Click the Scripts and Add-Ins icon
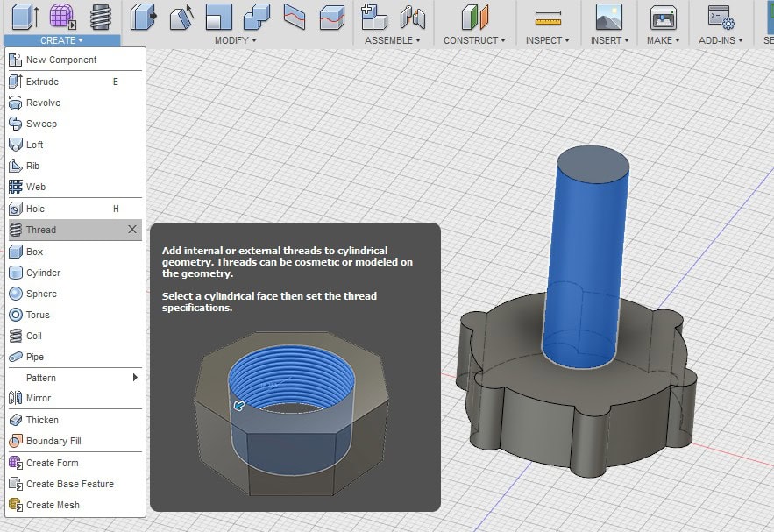Screen dimensions: 774x532 (721, 17)
